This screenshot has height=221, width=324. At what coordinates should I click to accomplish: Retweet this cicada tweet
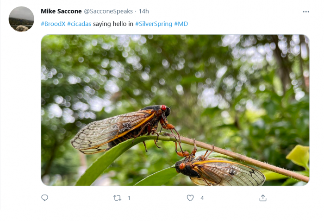tap(118, 198)
